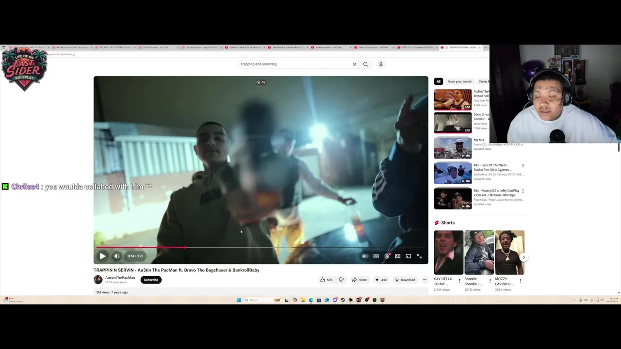The width and height of the screenshot is (621, 349).
Task: Click the red video progress bar
Action: point(261,247)
